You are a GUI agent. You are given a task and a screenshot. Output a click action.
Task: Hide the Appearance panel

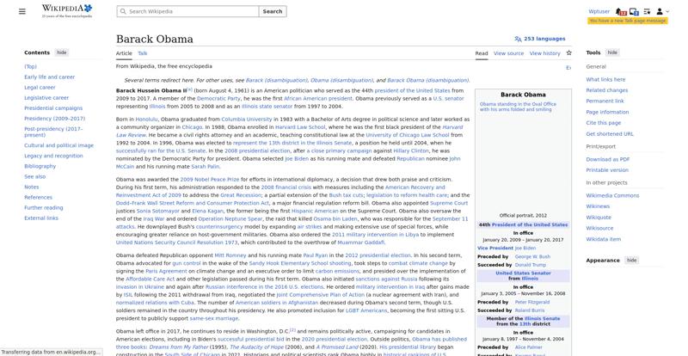[x=631, y=260]
